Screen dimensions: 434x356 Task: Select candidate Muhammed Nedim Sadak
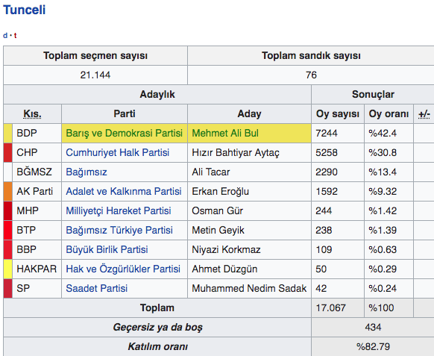pos(249,288)
